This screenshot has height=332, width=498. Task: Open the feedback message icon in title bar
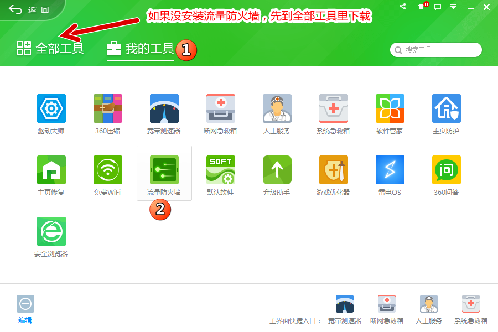(437, 7)
